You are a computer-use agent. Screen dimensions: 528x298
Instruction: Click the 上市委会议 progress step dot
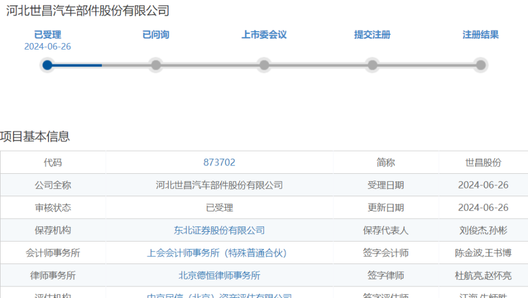click(x=264, y=65)
